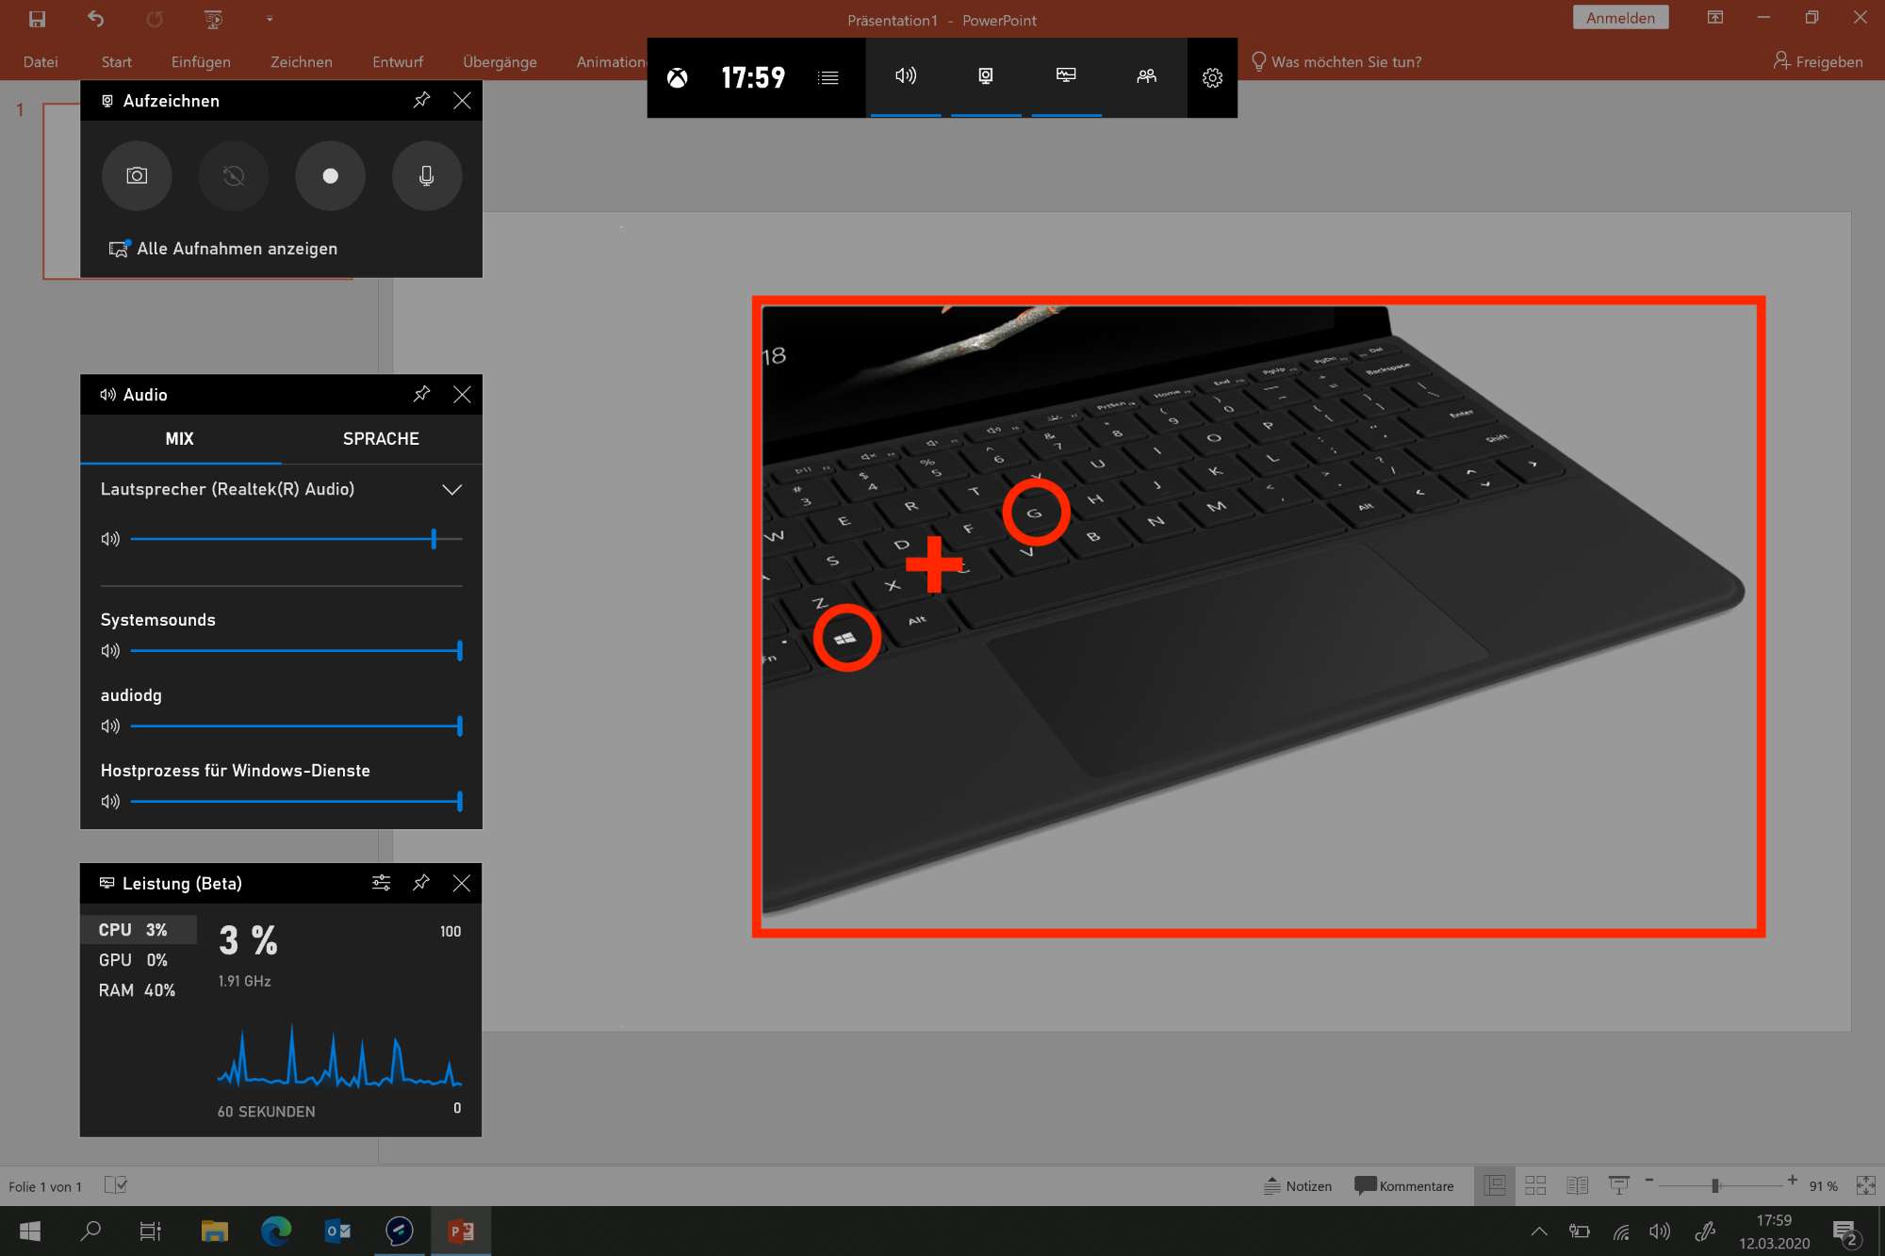
Task: Open the Xbox Game Bar settings gear
Action: [1212, 78]
